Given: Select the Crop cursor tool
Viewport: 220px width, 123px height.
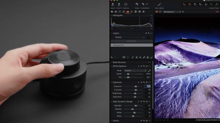Looking at the screenshot, I should (x=200, y=4).
